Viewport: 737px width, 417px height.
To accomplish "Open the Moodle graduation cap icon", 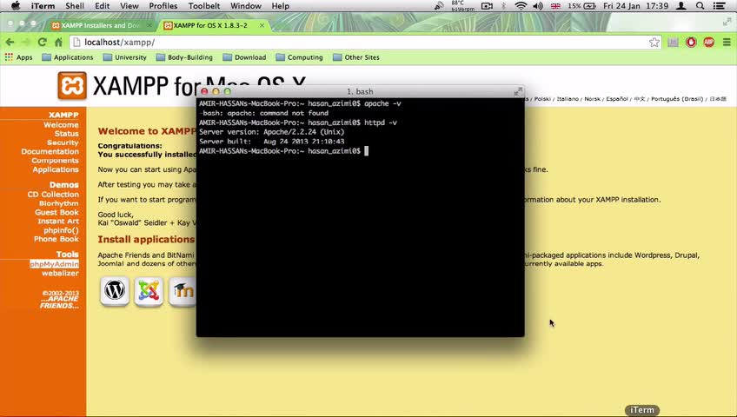I will (183, 291).
